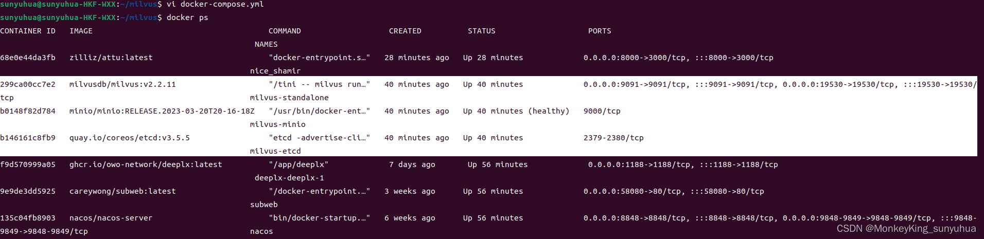This screenshot has width=984, height=239.
Task: Click the CREATED column header
Action: click(x=405, y=31)
